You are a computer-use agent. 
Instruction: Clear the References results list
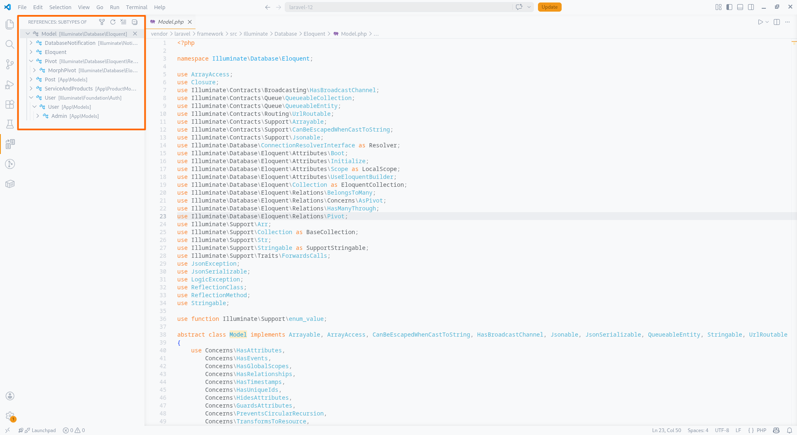coord(123,22)
